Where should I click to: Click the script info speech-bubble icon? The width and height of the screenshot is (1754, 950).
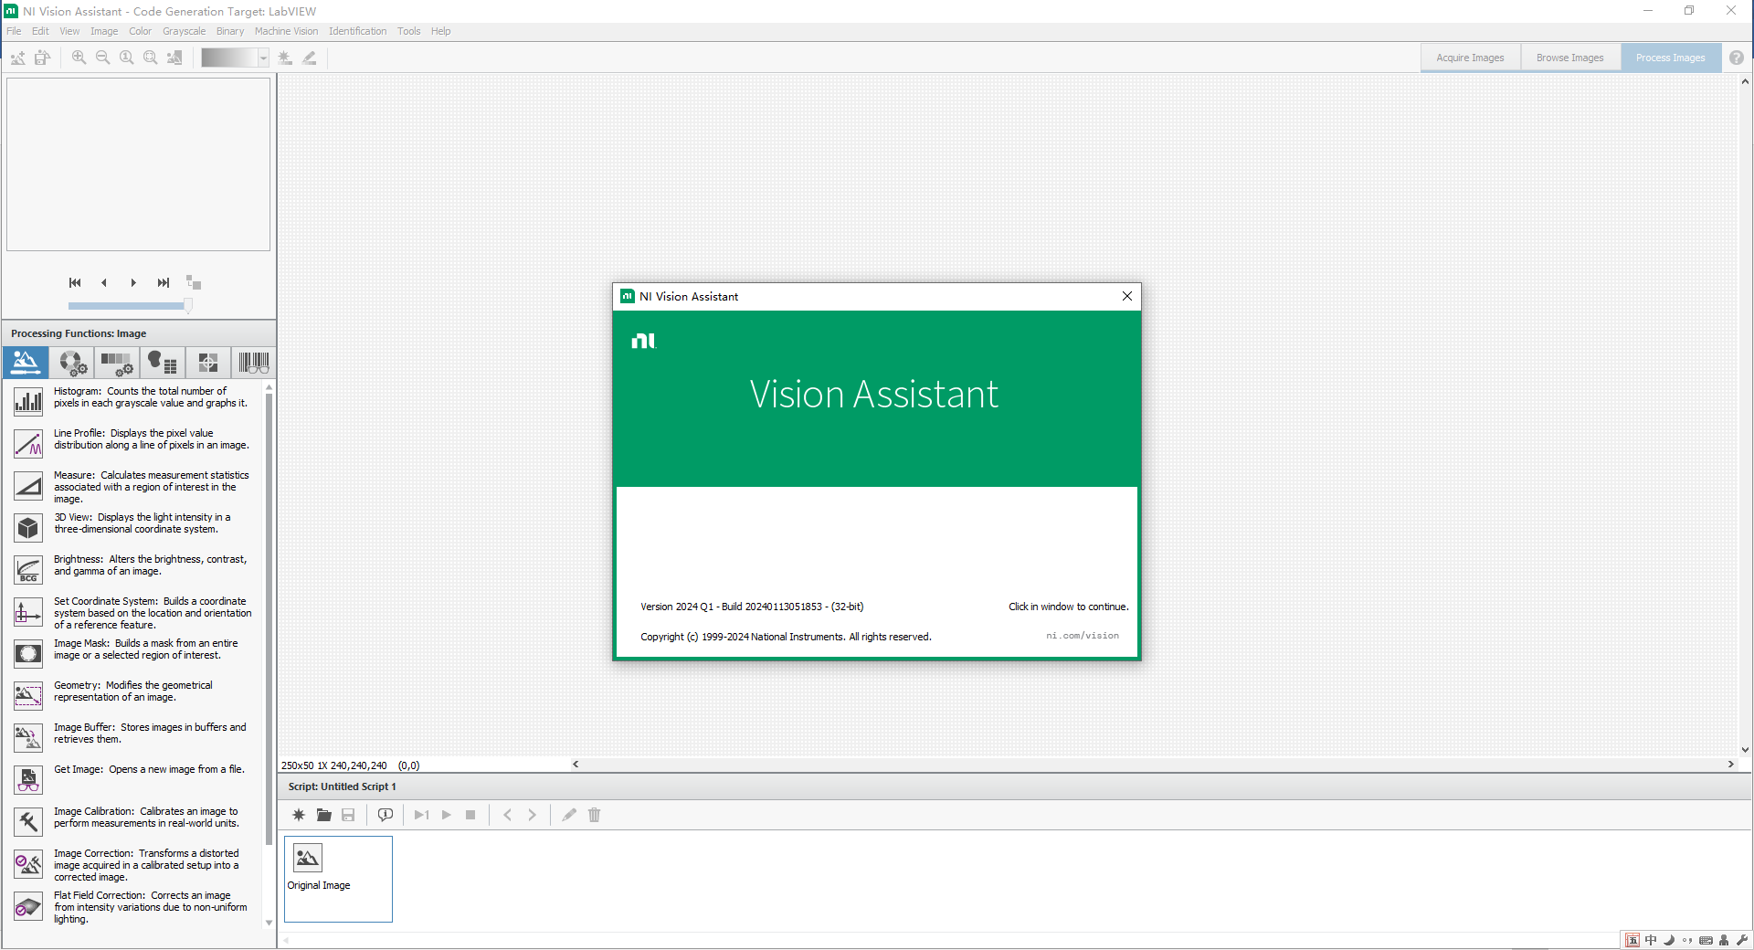pyautogui.click(x=386, y=815)
